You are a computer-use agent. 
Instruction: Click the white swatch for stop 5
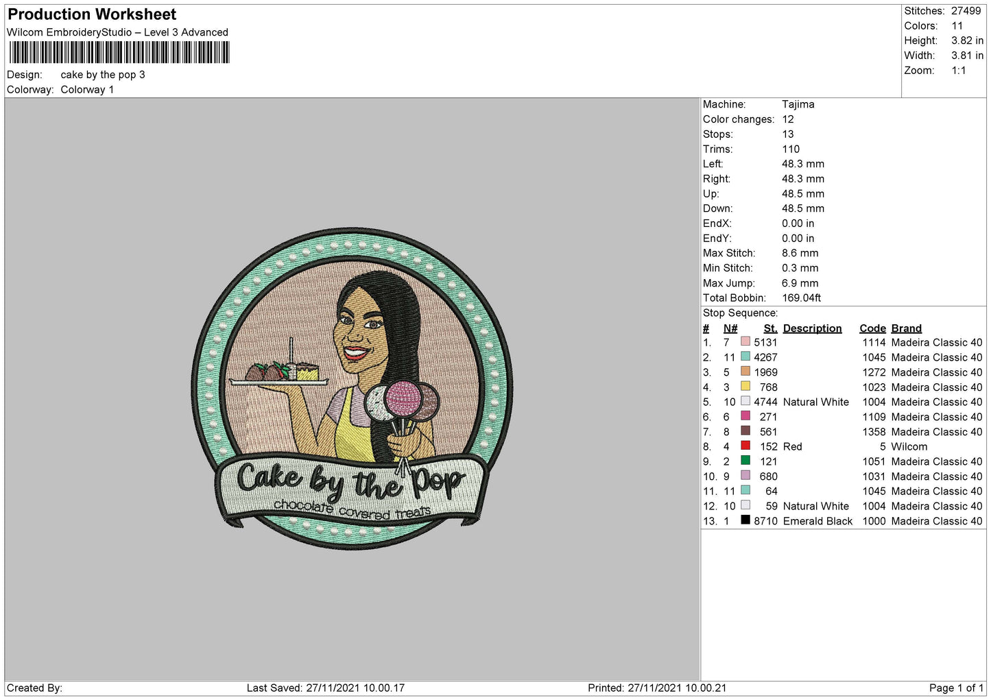[x=745, y=401]
